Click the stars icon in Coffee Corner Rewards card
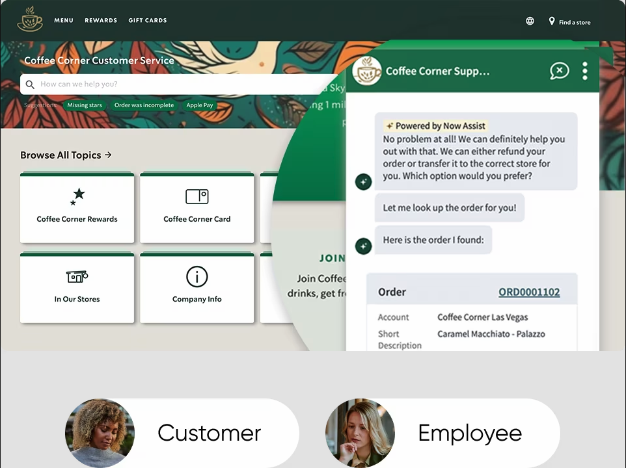This screenshot has height=468, width=626. [x=78, y=196]
